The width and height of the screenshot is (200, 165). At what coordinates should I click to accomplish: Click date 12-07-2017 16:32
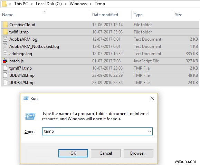click(107, 54)
